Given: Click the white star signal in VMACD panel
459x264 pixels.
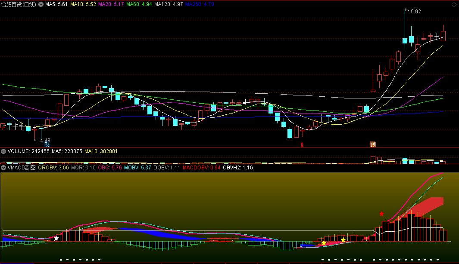Looking at the screenshot, I should pos(56,239).
